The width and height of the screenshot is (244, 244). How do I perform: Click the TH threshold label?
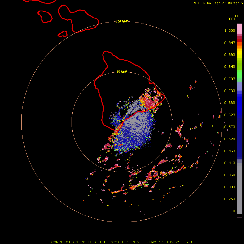pyautogui.click(x=233, y=211)
